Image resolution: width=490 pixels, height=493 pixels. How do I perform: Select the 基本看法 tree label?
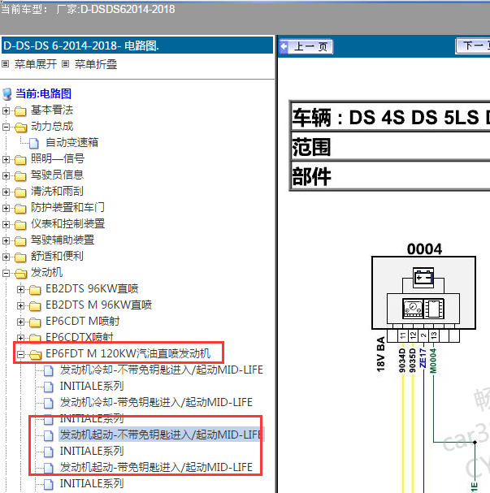(x=52, y=110)
